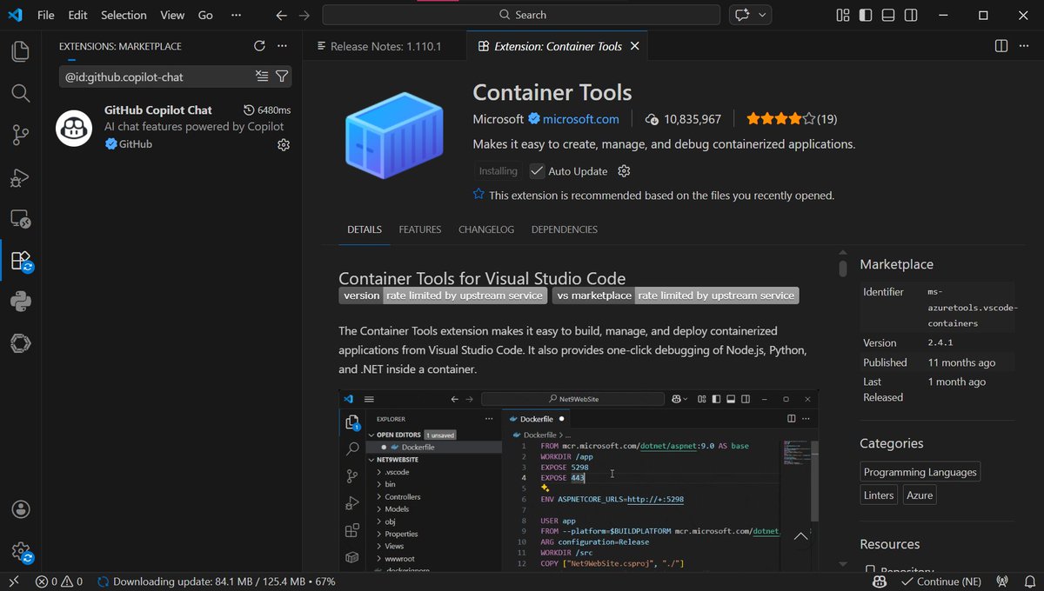Click the Customize Layout icon
The image size is (1044, 591).
pyautogui.click(x=843, y=15)
